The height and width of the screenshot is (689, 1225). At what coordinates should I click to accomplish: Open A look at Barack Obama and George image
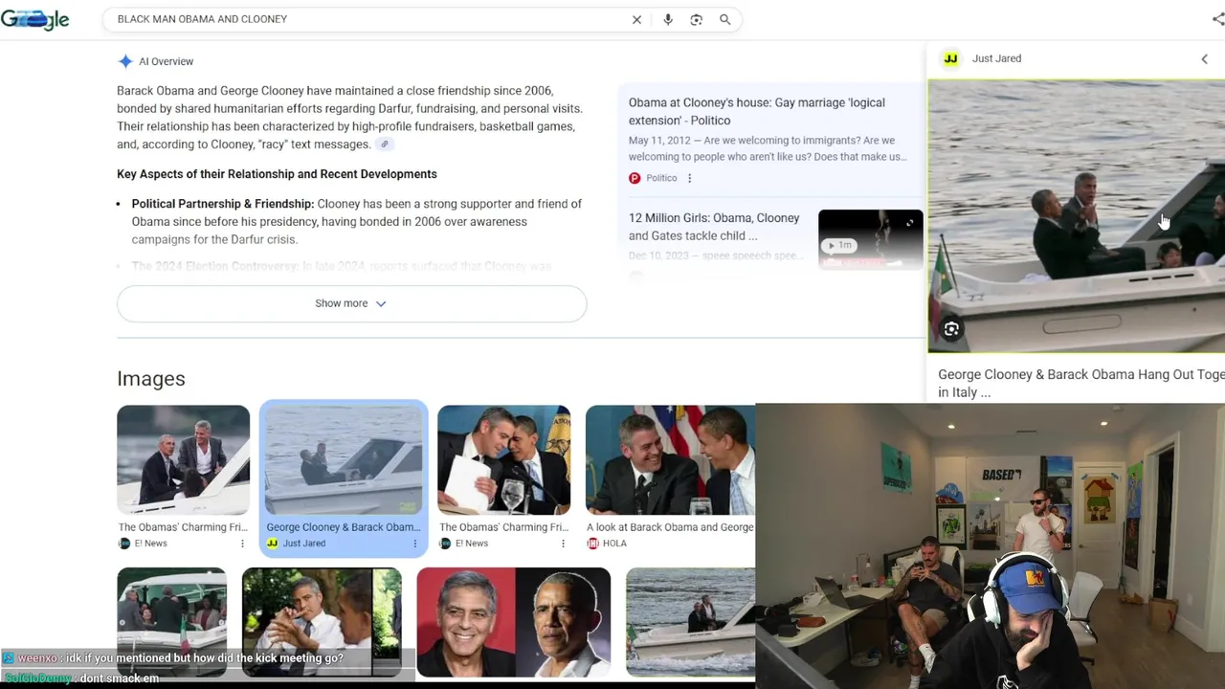(670, 460)
